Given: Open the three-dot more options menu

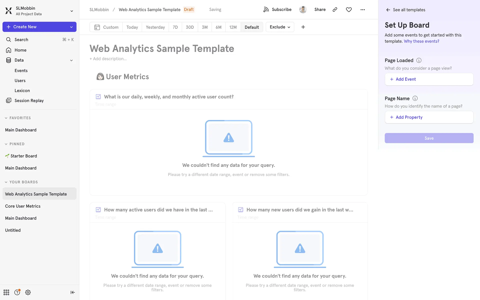Looking at the screenshot, I should (x=362, y=9).
